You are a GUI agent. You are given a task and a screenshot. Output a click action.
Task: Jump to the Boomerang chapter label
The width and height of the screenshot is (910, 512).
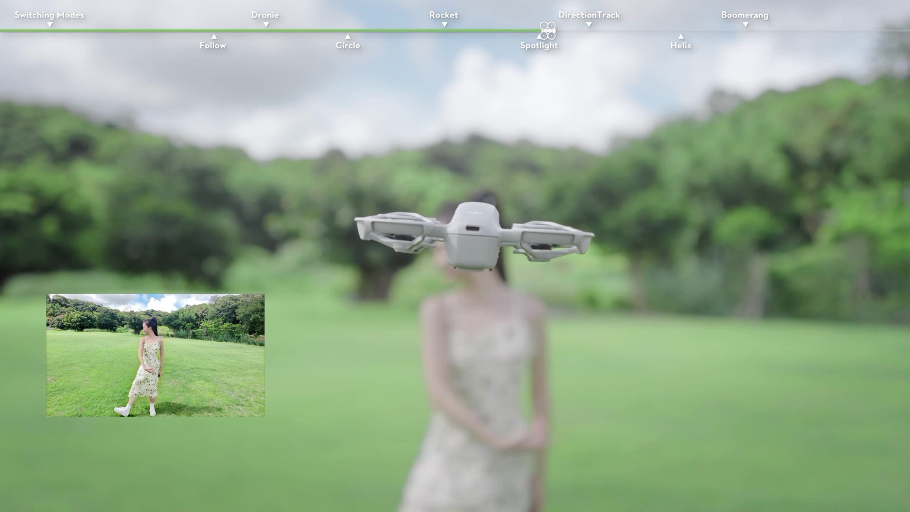pos(745,15)
